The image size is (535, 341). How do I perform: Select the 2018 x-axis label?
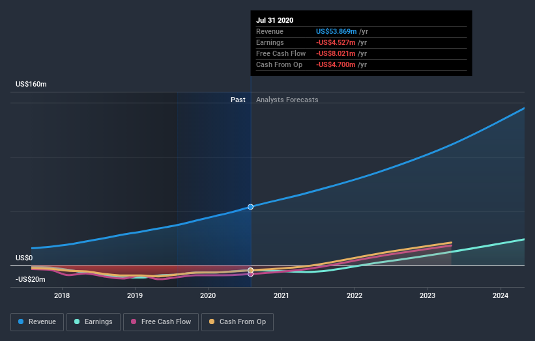[62, 295]
